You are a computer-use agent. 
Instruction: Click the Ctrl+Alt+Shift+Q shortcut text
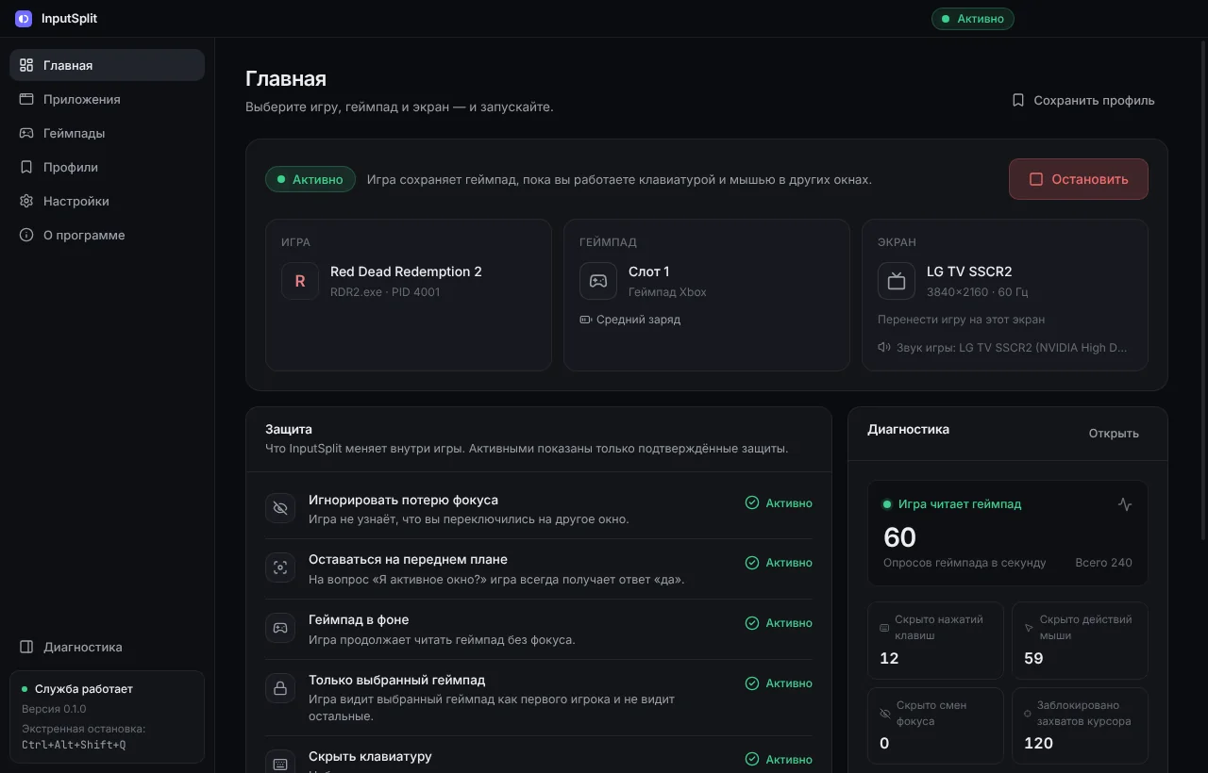coord(74,745)
